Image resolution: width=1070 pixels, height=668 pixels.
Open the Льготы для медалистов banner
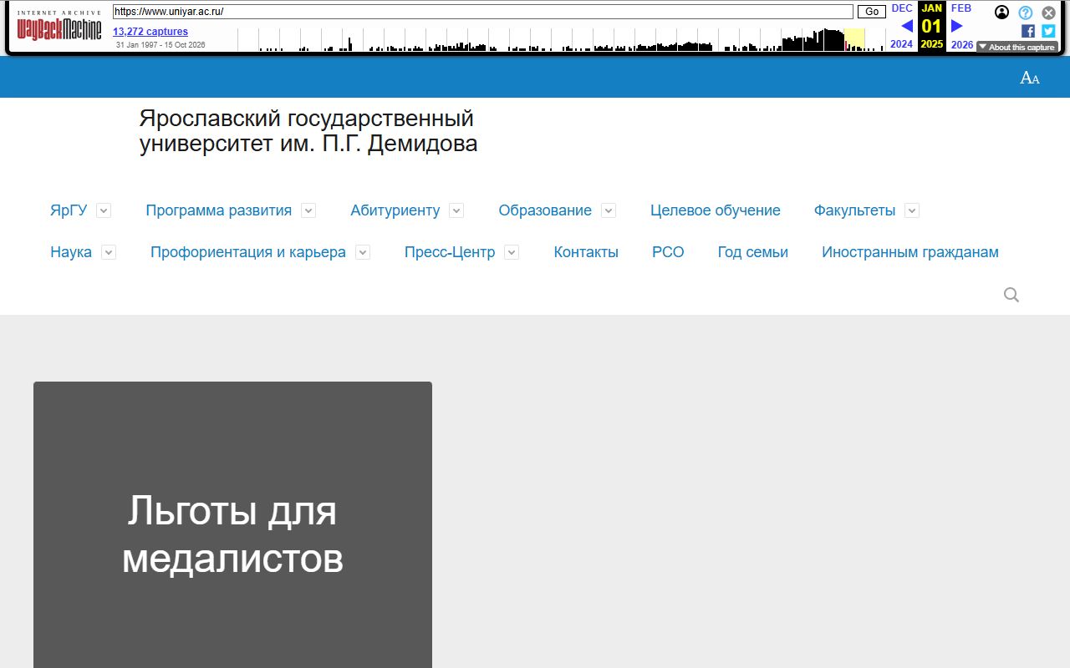(232, 524)
